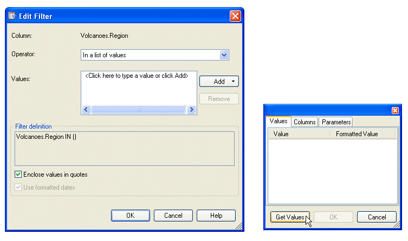Click the horizontal scrollbar thumb in Values
Screen dimensions: 408x241
coord(138,110)
